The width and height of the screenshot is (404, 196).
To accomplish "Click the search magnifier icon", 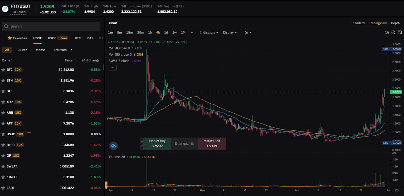I will pyautogui.click(x=6, y=26).
